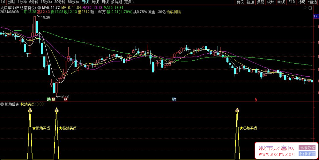Click the 量9712 volume value
This screenshot has height=160, width=319.
click(x=84, y=12)
